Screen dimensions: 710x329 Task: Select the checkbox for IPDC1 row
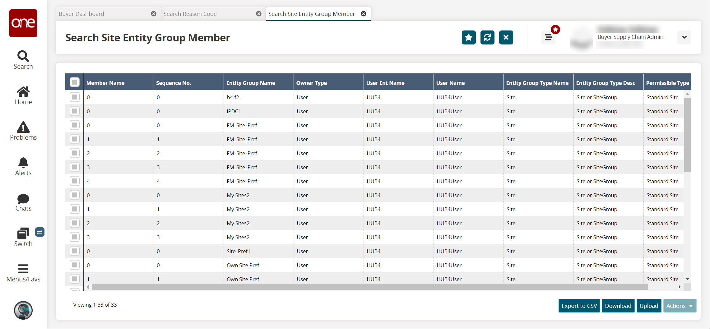pyautogui.click(x=75, y=111)
